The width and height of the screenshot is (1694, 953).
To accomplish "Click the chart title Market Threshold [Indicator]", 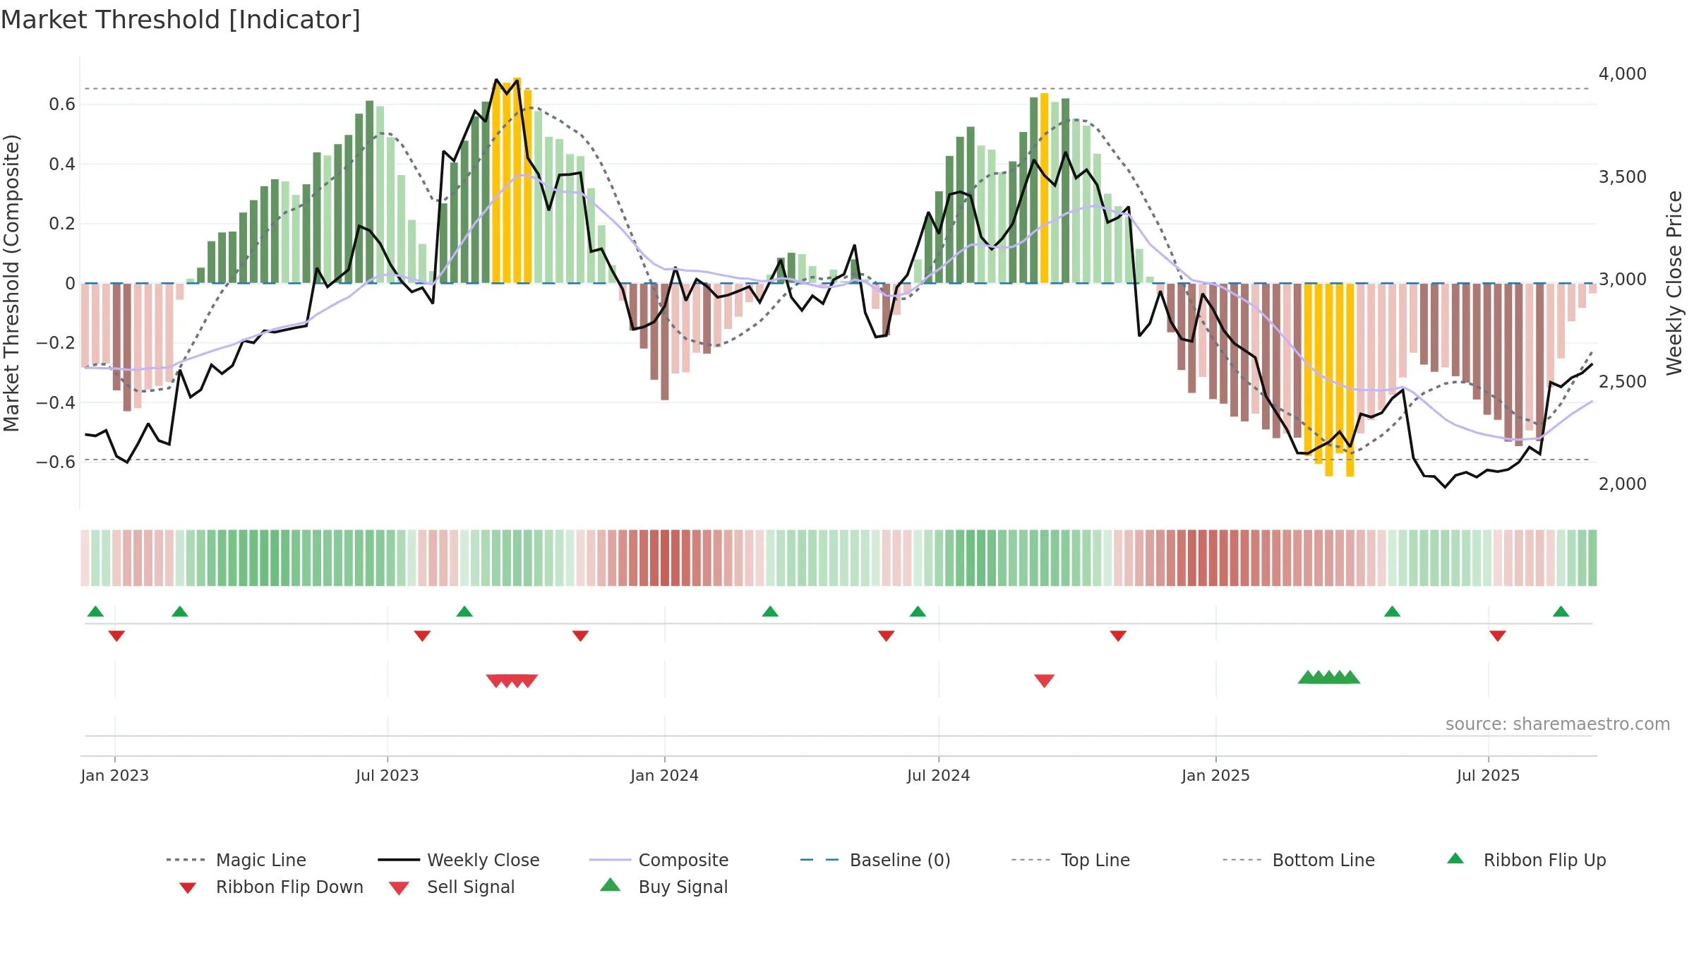I will [x=181, y=20].
